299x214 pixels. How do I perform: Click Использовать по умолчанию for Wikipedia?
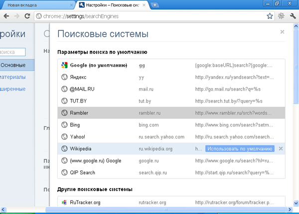(240, 149)
